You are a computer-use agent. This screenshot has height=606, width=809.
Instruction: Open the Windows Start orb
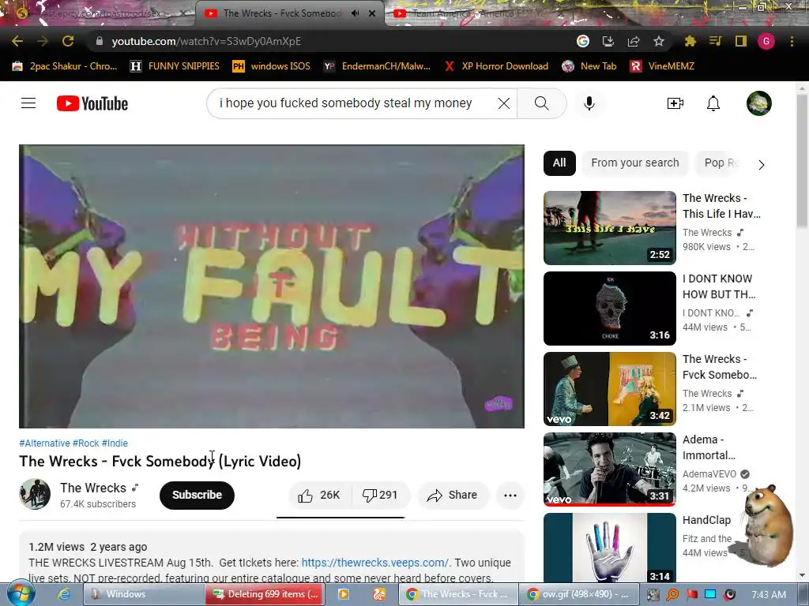(x=21, y=593)
